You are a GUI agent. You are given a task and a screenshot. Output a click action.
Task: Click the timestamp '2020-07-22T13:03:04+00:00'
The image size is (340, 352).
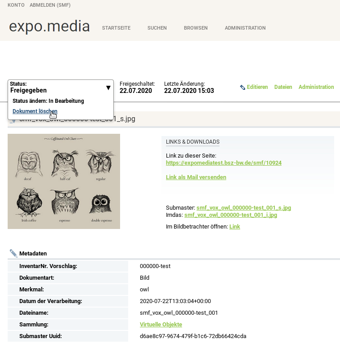point(175,301)
